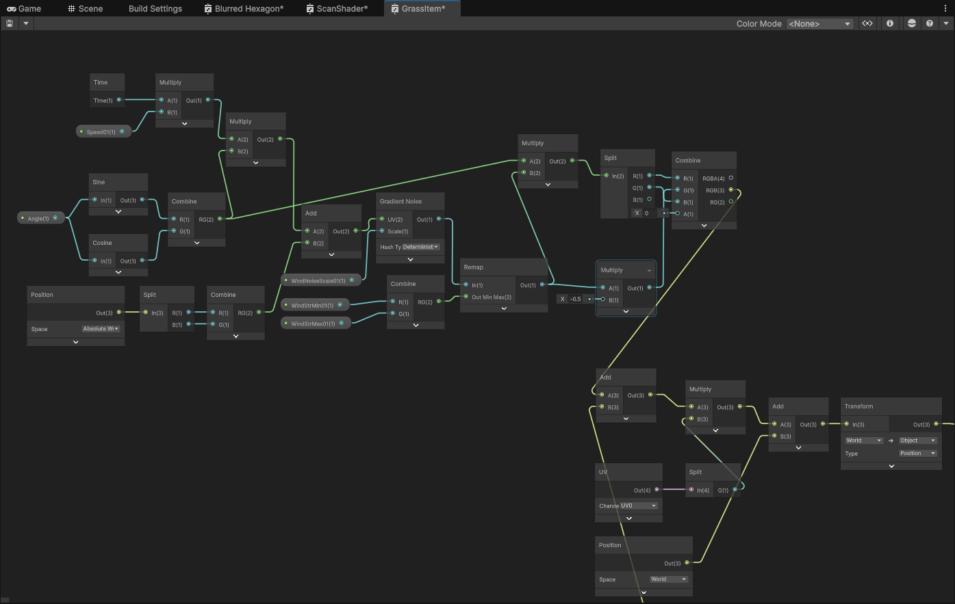Click the shader icon on GrassItem tab
Viewport: 955px width, 604px height.
point(395,9)
